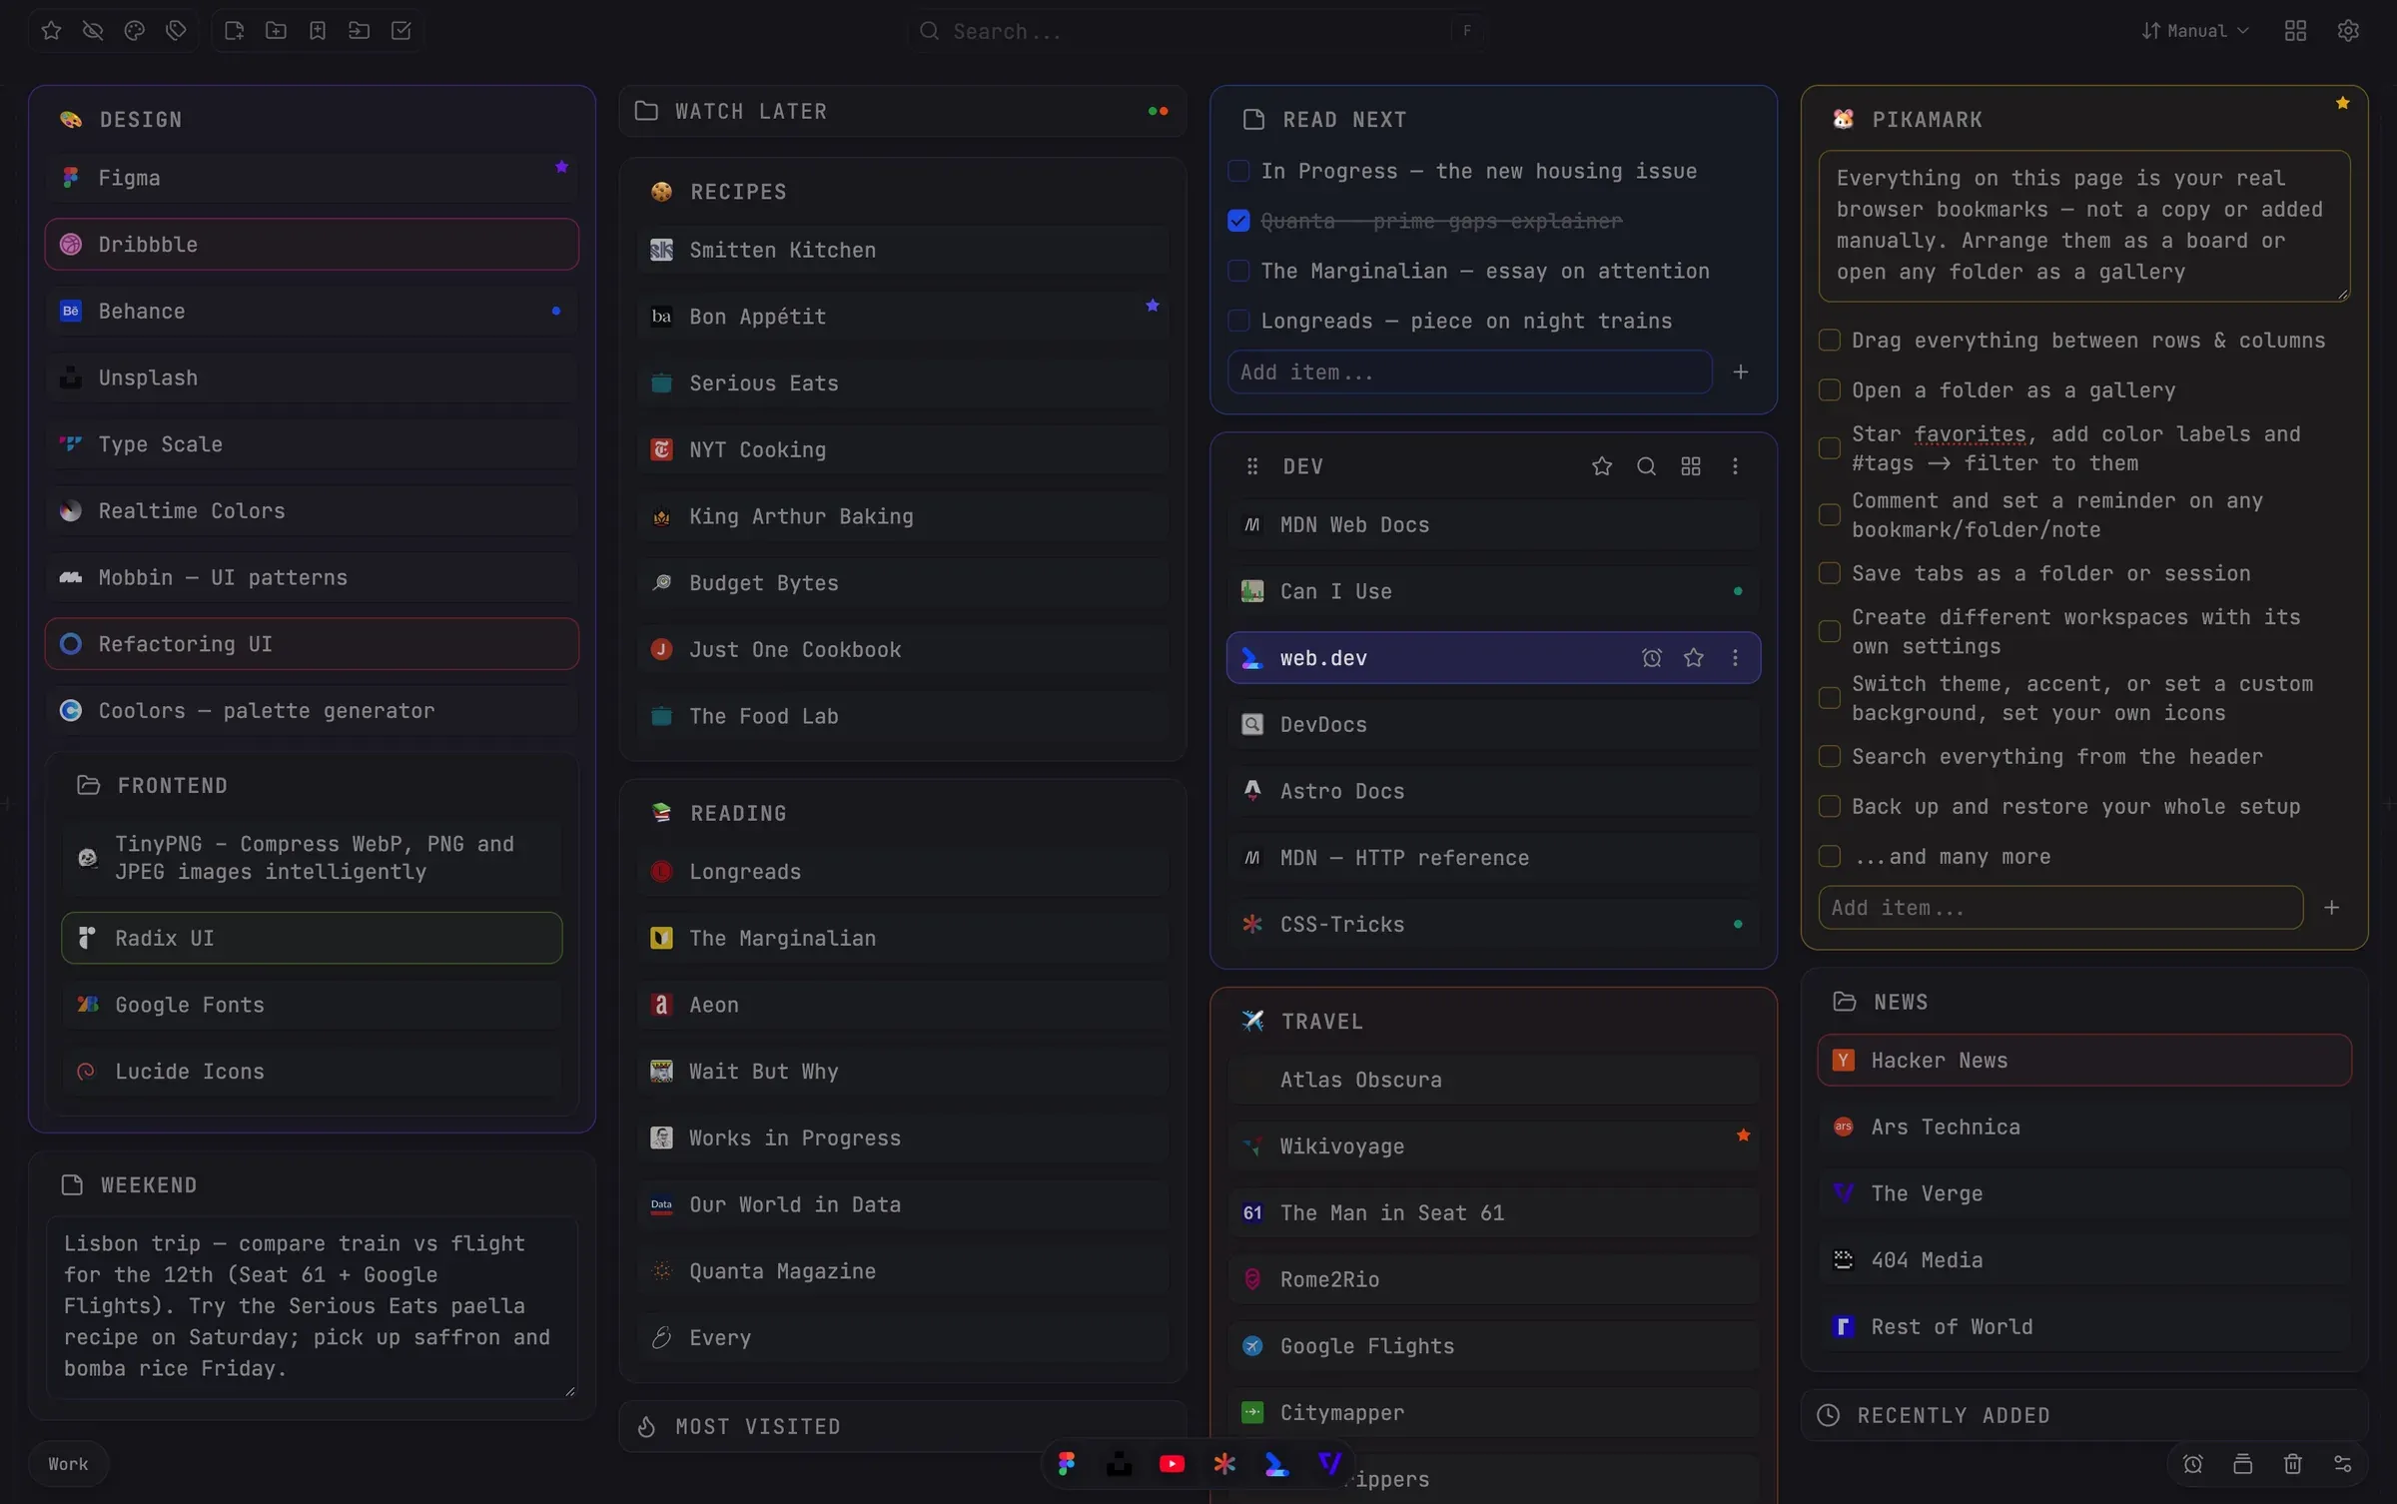Viewport: 2397px width, 1504px height.
Task: Check 'Search everything from the header'
Action: 1830,757
